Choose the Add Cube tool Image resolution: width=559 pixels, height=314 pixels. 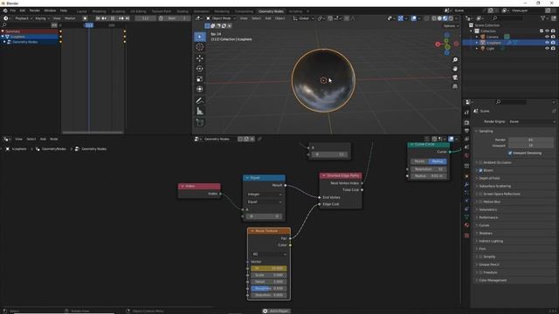[x=200, y=122]
